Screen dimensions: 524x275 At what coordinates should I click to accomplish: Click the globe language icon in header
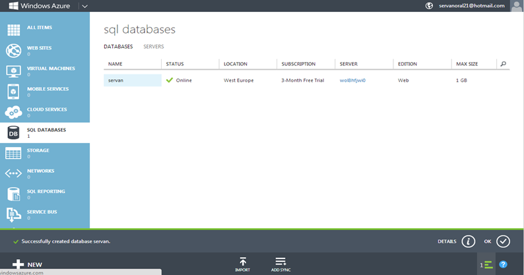429,6
